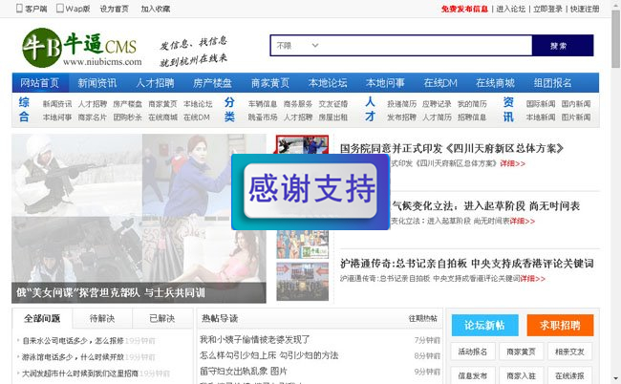
Task: Open headline 国务院同意并正式印发《四川天府新区总体方案》
Action: [452, 148]
